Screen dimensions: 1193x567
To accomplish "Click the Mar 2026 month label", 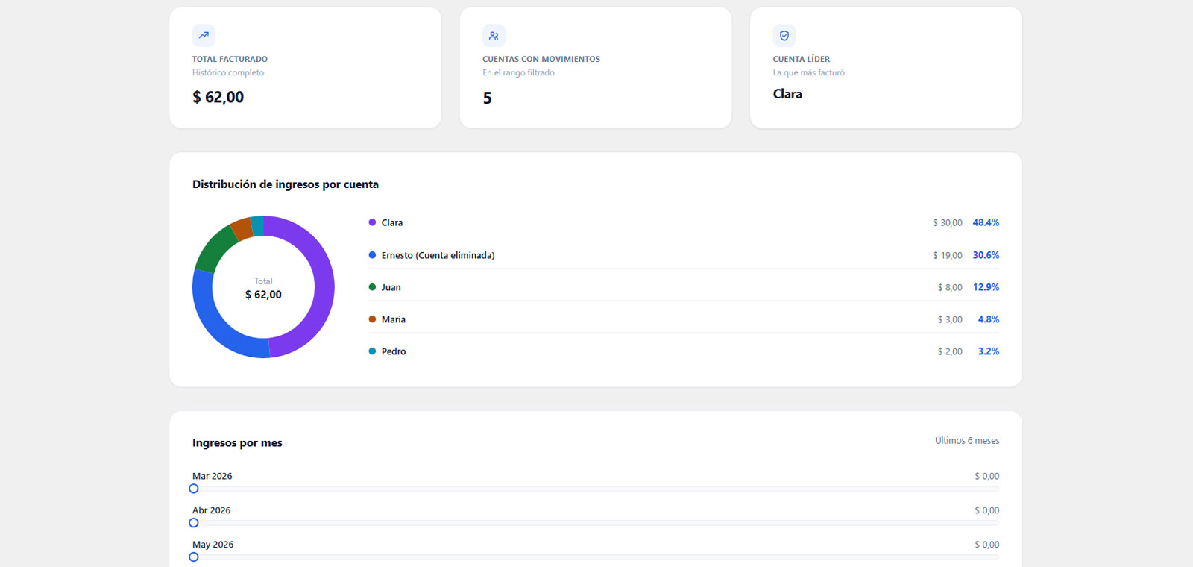I will [213, 476].
